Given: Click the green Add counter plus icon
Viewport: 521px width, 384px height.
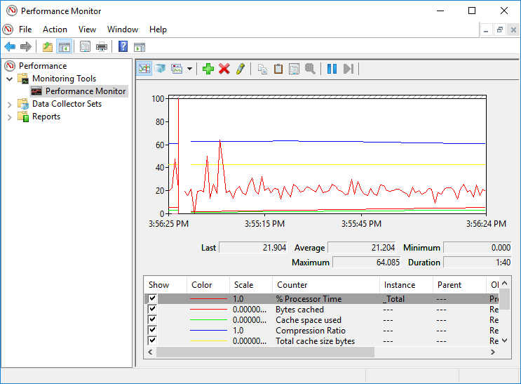Looking at the screenshot, I should (x=208, y=69).
